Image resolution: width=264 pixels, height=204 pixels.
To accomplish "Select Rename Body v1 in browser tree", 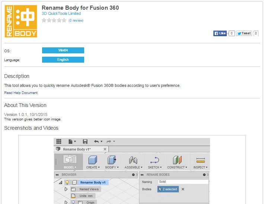I will click(x=93, y=182).
